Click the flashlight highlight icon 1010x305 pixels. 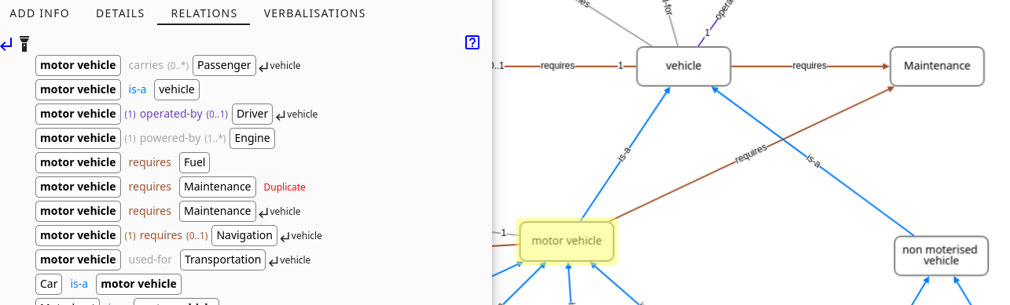click(x=24, y=43)
